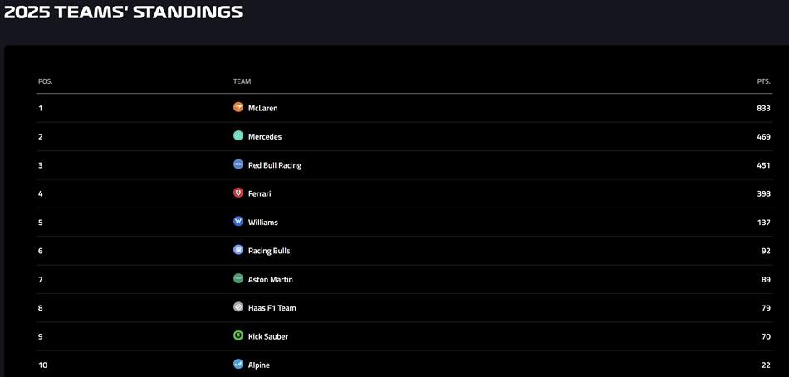Viewport: 789px width, 377px height.
Task: Click the Racing Bulls logo icon
Action: point(238,250)
